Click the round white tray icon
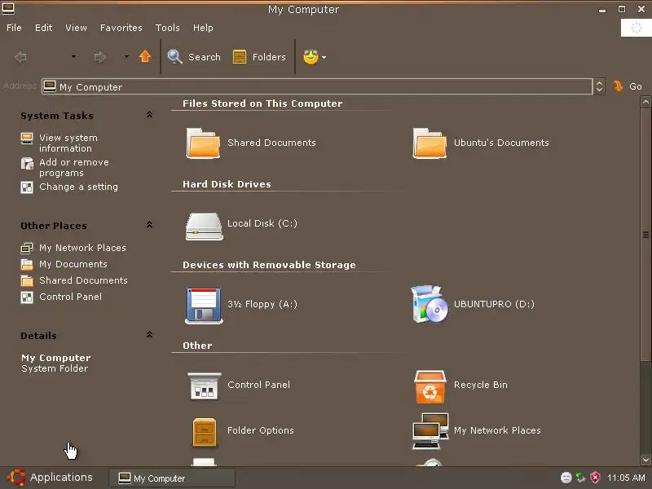The image size is (652, 489). (566, 478)
